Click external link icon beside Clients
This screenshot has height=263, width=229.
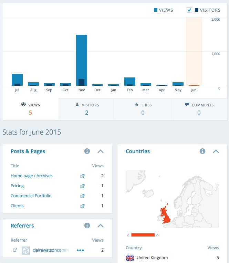[82, 206]
